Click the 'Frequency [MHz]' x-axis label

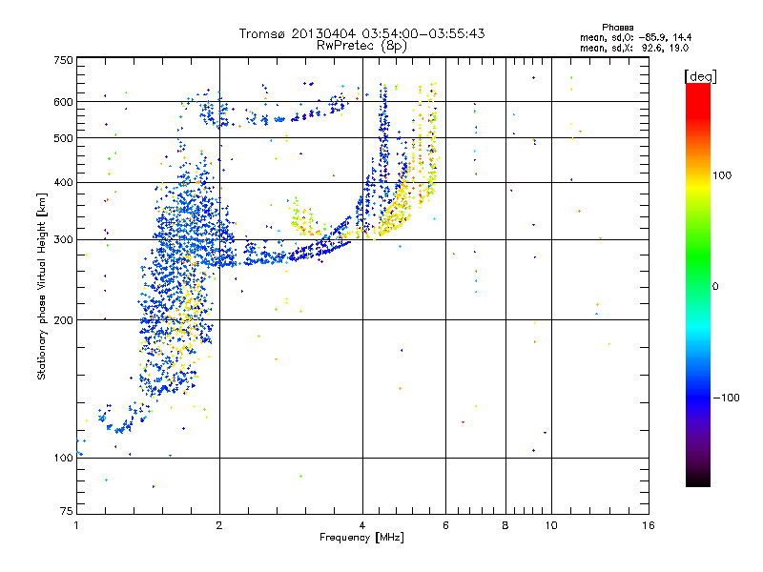[x=361, y=538]
